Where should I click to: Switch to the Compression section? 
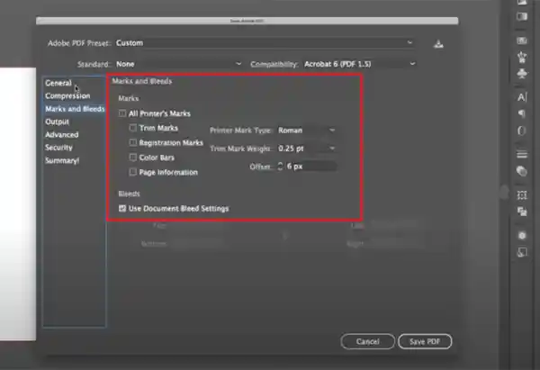67,95
